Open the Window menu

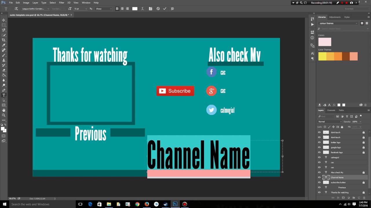(x=86, y=3)
